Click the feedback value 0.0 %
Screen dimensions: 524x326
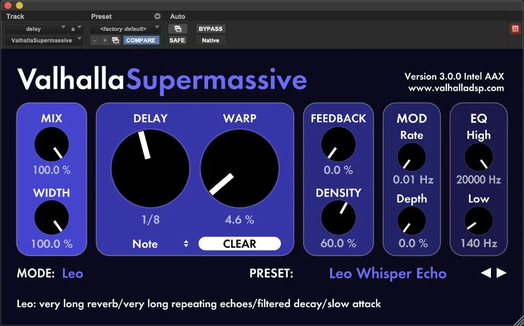tap(338, 170)
